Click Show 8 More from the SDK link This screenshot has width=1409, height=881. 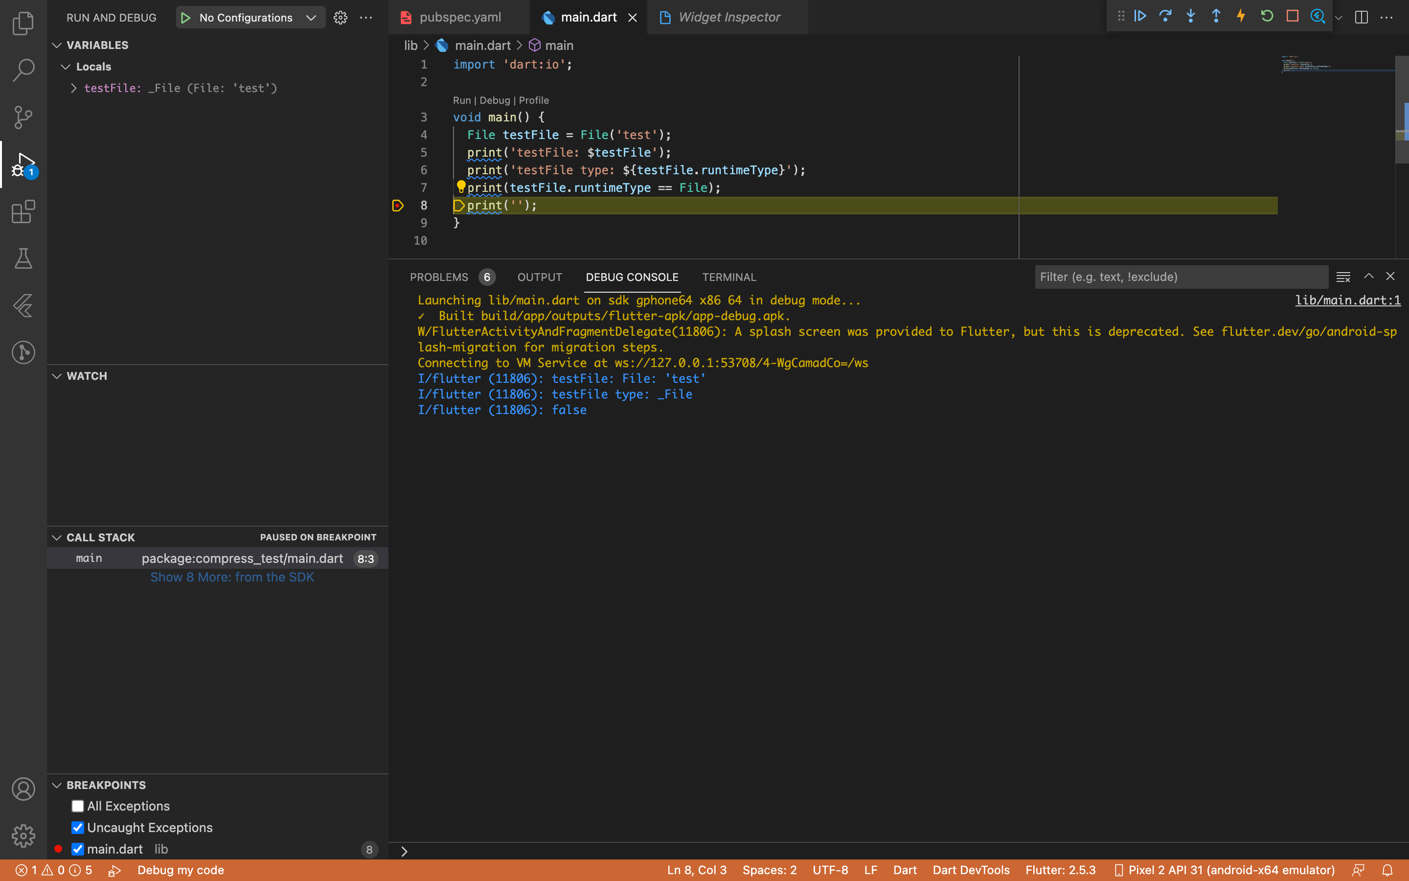[x=232, y=577]
